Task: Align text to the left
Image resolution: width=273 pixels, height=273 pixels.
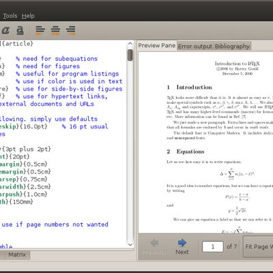Action: 40,31
